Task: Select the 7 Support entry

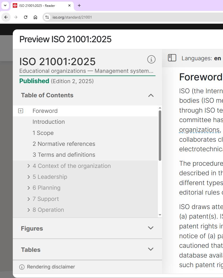Action: (x=46, y=199)
